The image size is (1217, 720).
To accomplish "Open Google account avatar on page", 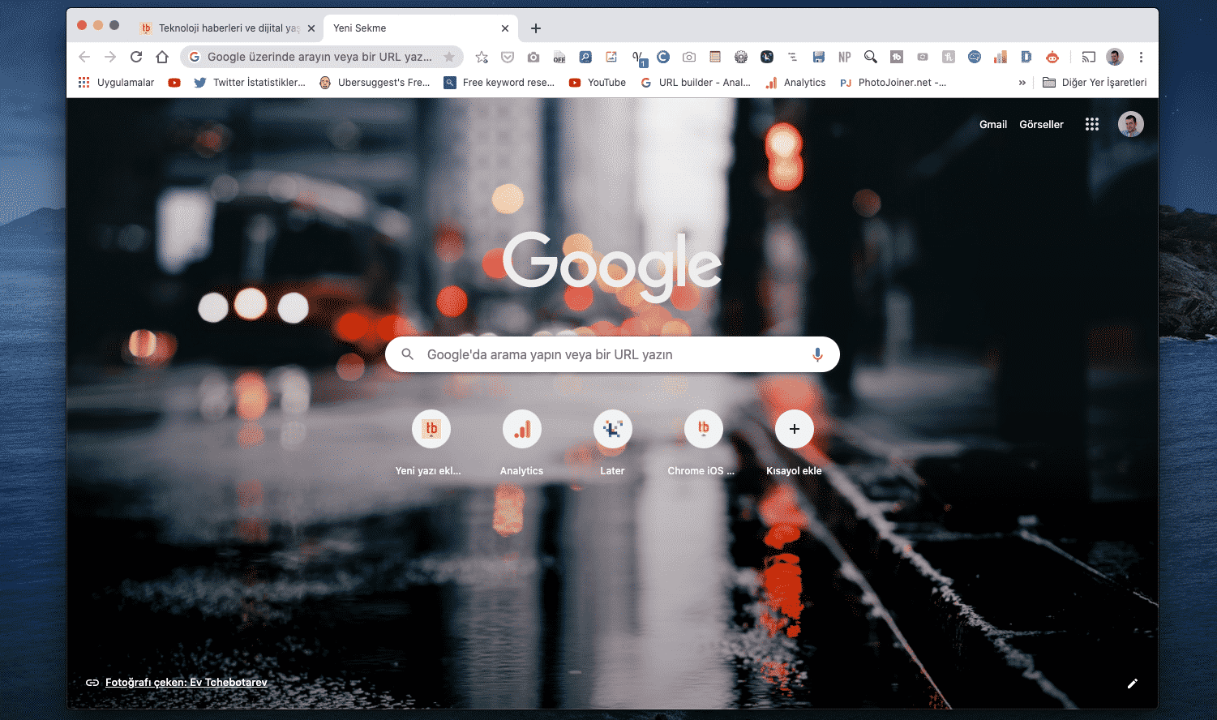I will click(x=1131, y=124).
